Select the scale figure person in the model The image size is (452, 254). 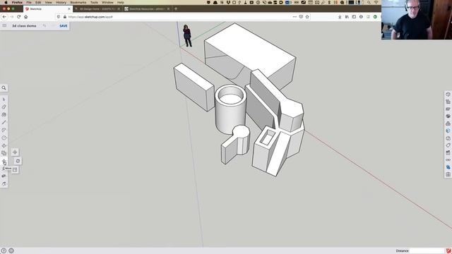pos(187,36)
